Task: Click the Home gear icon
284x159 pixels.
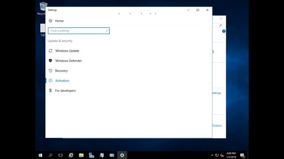Action: pos(51,21)
